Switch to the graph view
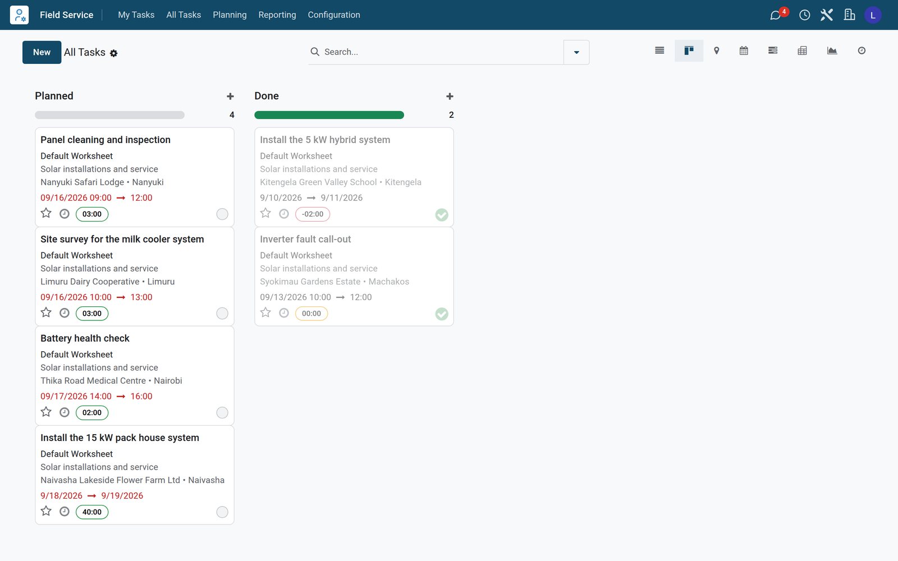This screenshot has height=561, width=898. pyautogui.click(x=832, y=50)
